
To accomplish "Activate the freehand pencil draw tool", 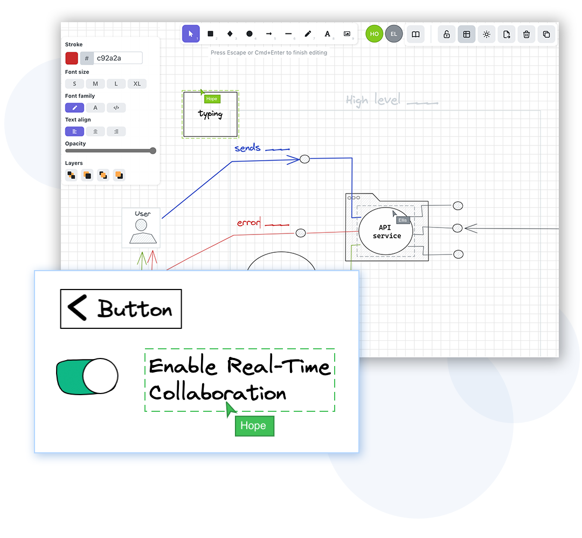I will pyautogui.click(x=308, y=34).
